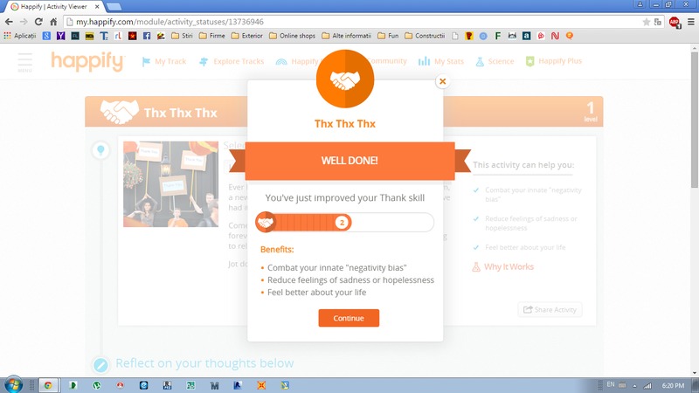Open the Yahoo bookmark icon
Screen dimensions: 699x393
[x=60, y=36]
